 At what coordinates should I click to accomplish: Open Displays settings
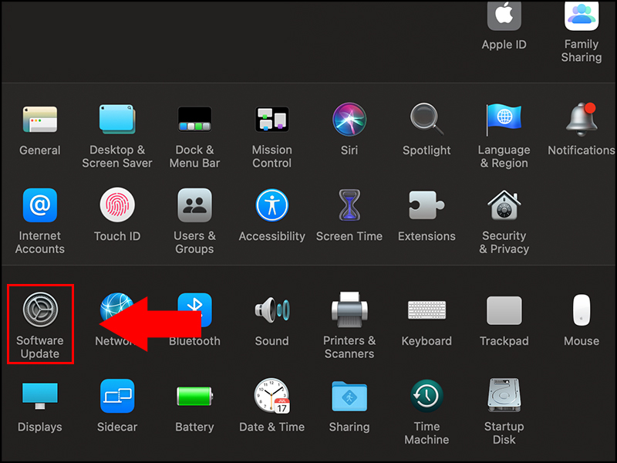click(x=40, y=396)
